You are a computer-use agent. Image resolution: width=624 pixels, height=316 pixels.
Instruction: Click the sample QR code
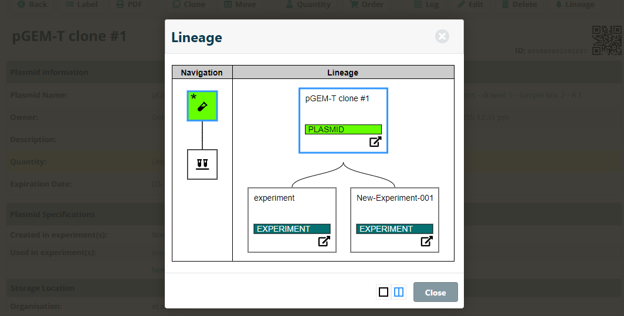(x=606, y=40)
